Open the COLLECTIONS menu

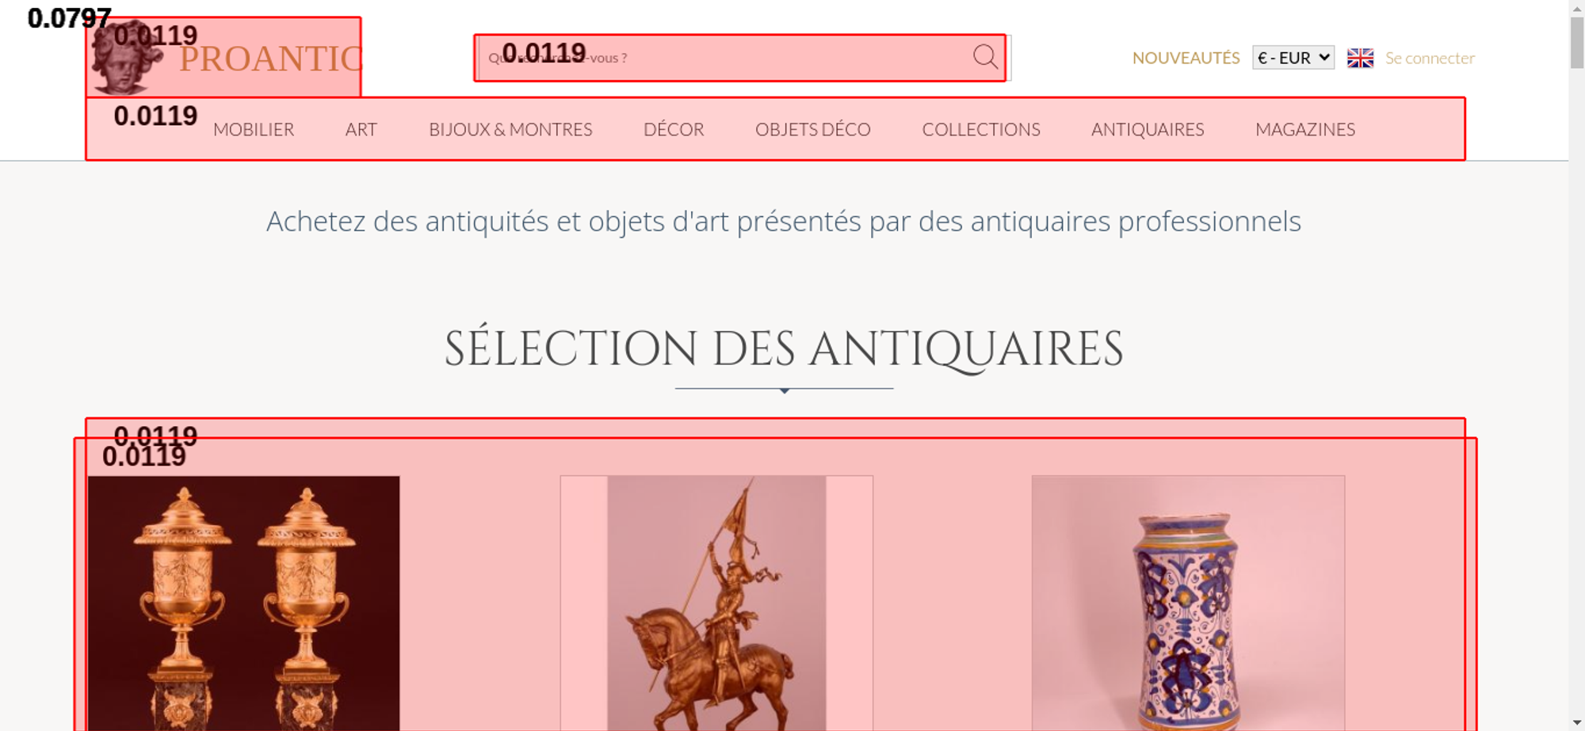coord(981,129)
